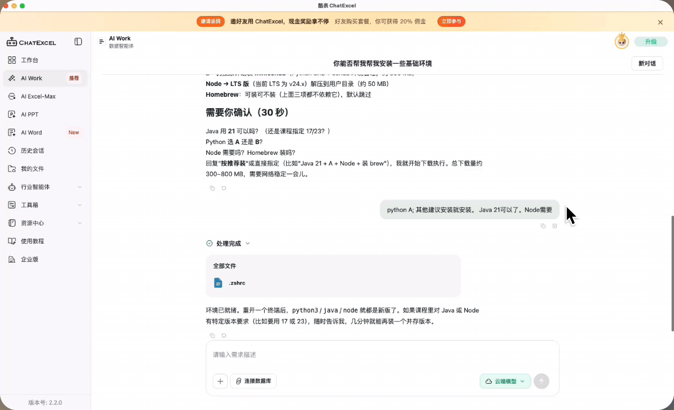The image size is (674, 410).
Task: Regenerate the final assistant reply
Action: [224, 335]
